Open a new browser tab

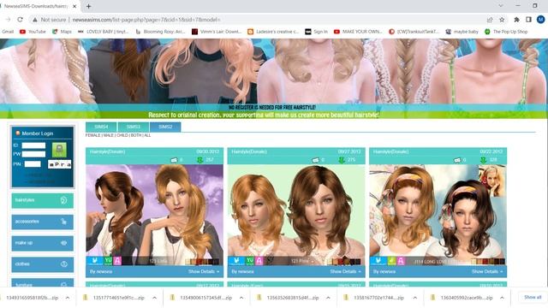[88, 6]
